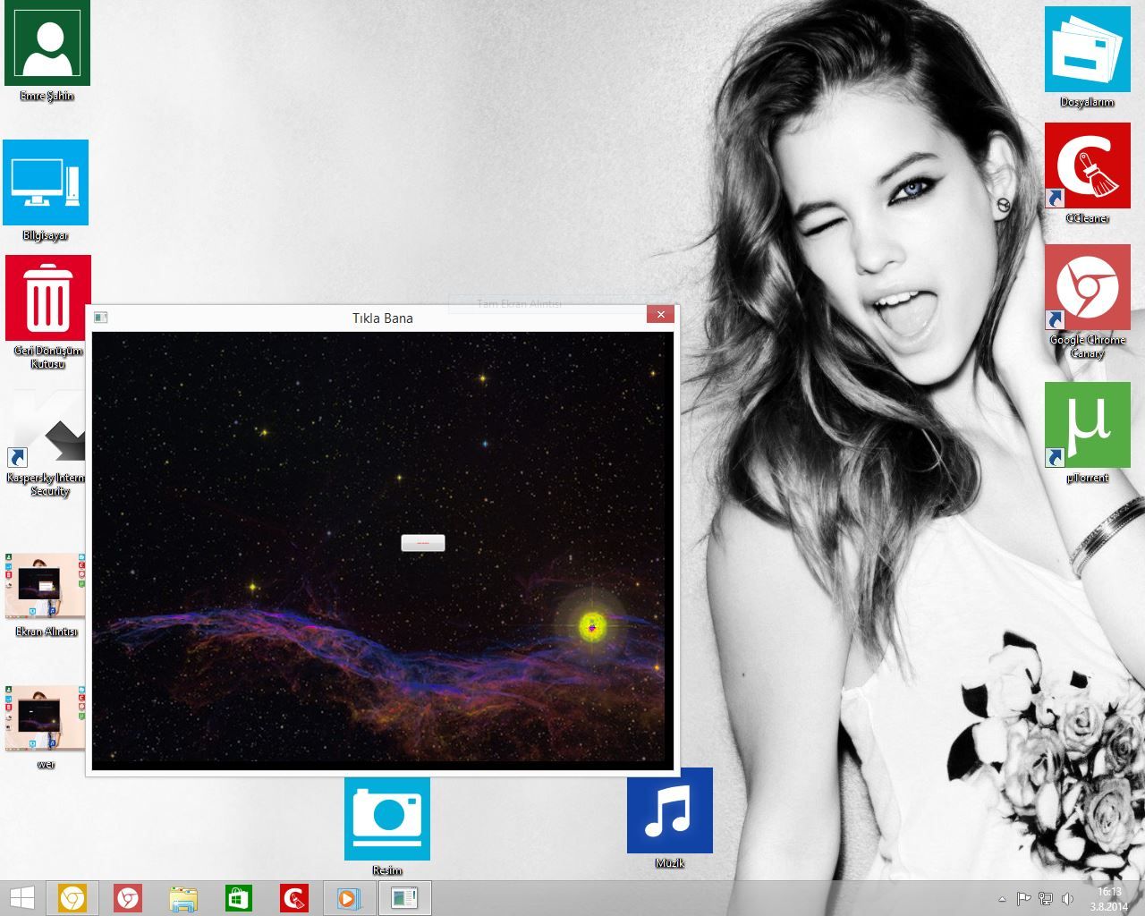The height and width of the screenshot is (916, 1145).
Task: Select the CCleaner desktop shortcut
Action: coord(1088,165)
